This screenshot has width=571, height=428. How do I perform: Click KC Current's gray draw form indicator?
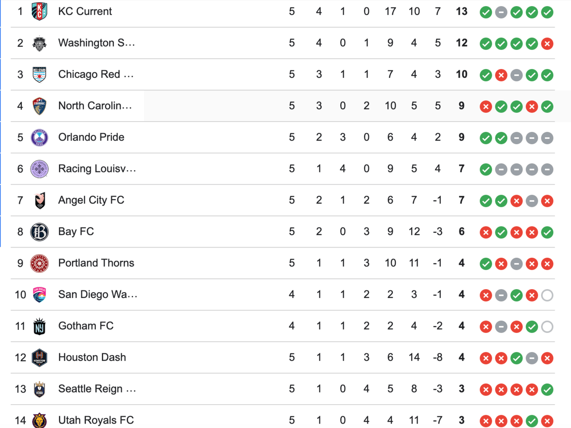click(501, 12)
